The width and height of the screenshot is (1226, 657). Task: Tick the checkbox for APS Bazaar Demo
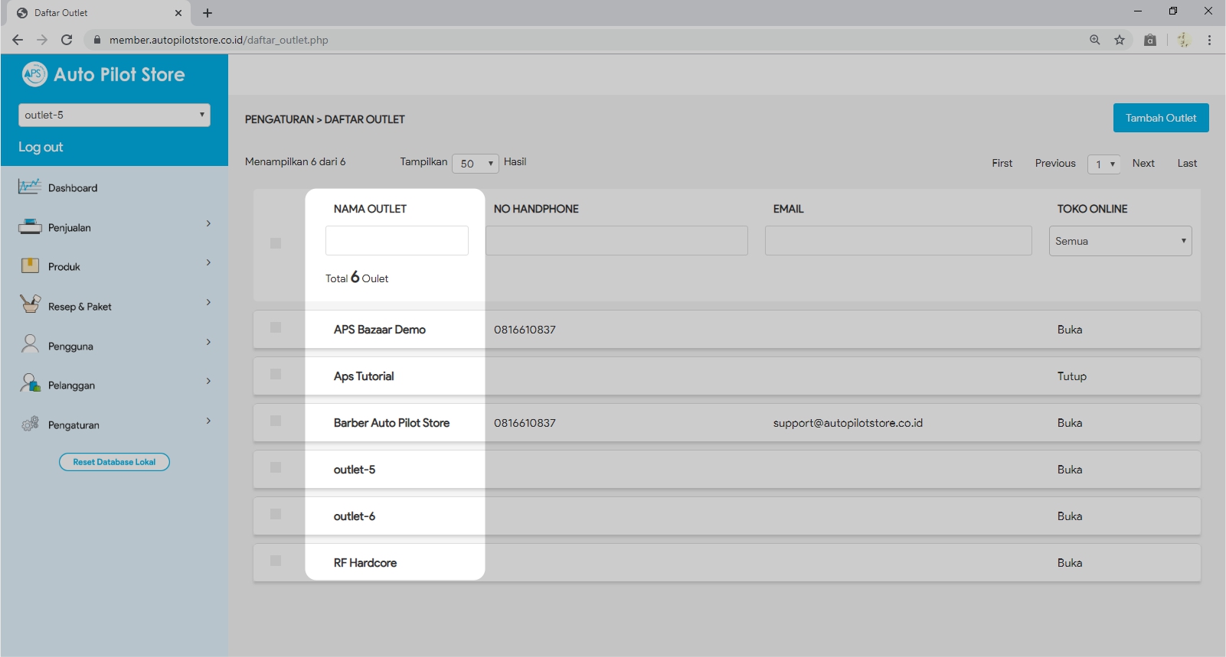[276, 327]
